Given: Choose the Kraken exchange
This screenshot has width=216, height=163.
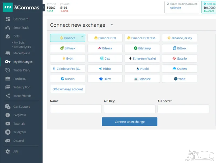Looking at the screenshot, I should point(180,69).
